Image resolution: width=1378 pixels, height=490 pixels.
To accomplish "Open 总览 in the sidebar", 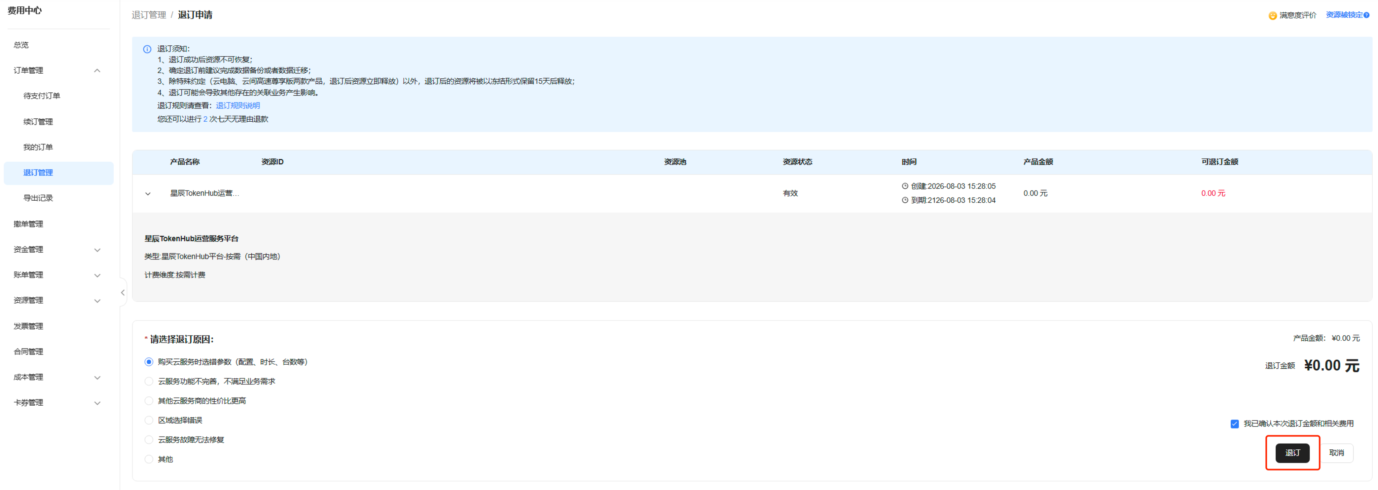I will 22,45.
